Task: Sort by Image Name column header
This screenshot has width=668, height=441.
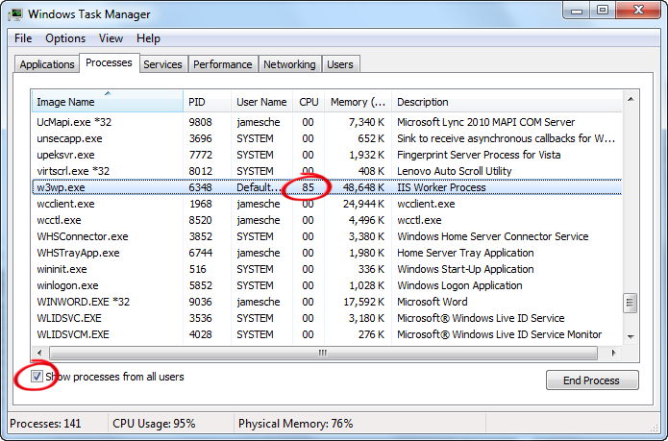Action: (x=108, y=101)
